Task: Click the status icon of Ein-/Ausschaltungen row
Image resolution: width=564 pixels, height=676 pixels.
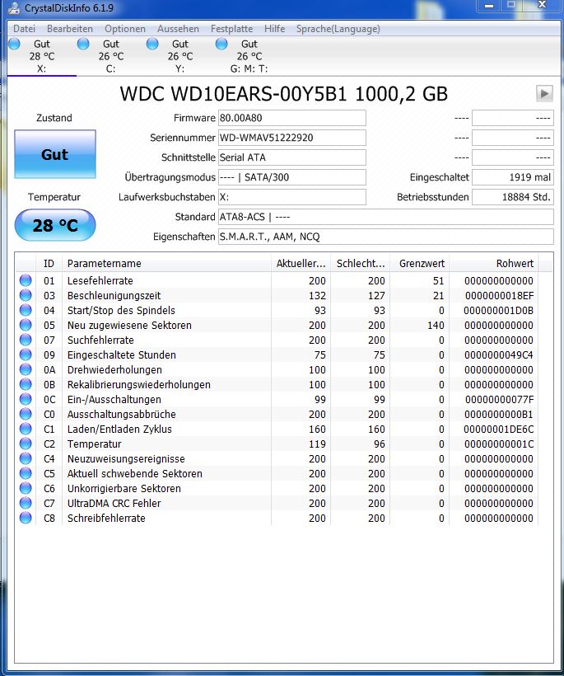Action: (x=26, y=399)
